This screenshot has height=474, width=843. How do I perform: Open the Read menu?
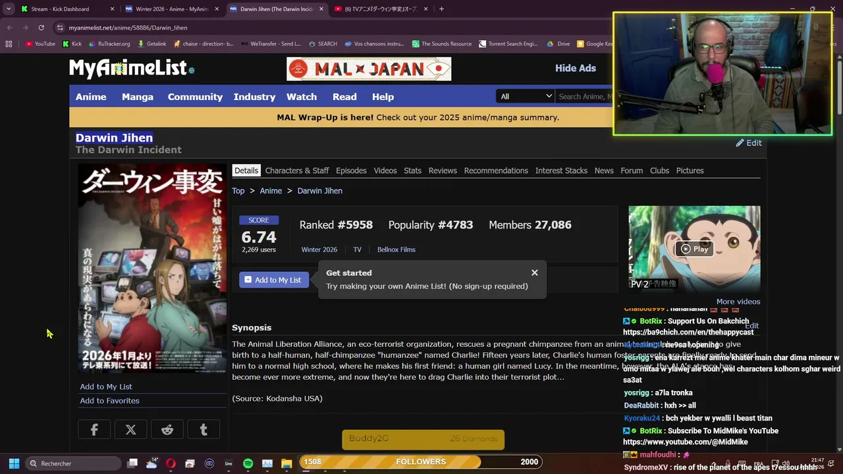(344, 97)
